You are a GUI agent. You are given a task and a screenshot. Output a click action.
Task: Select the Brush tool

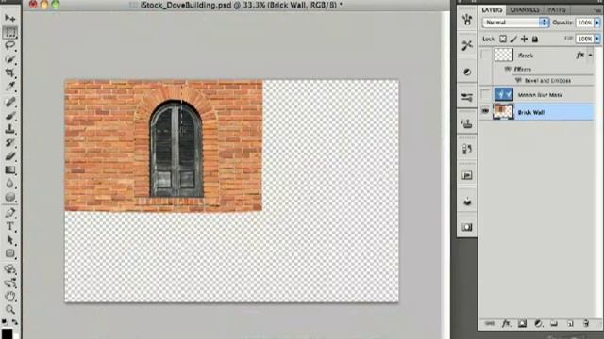click(10, 116)
